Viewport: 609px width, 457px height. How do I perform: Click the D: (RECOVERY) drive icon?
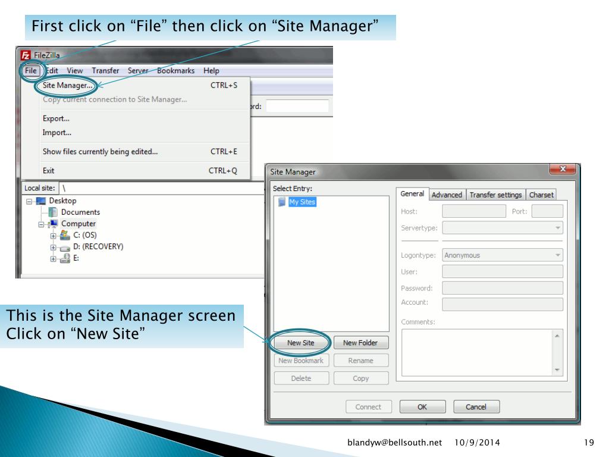(65, 248)
